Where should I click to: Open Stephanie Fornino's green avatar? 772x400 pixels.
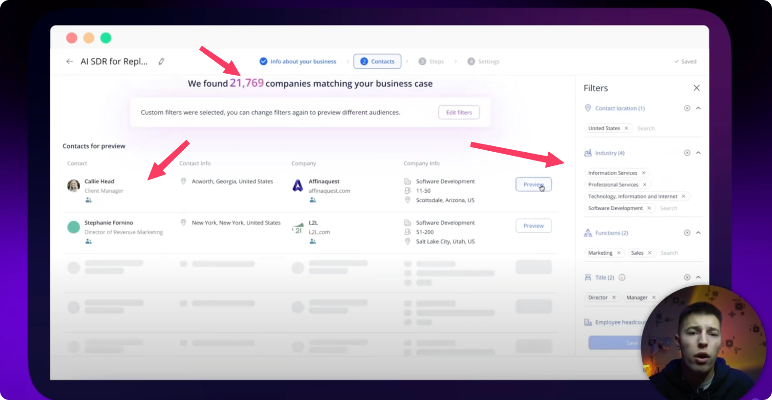(x=73, y=227)
